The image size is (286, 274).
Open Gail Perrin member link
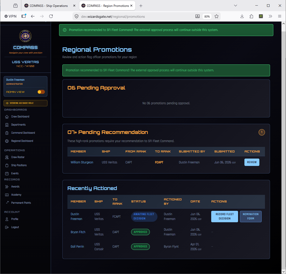pos(77,247)
